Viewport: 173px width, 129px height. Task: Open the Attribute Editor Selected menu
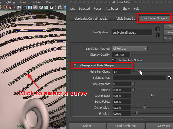point(84,9)
